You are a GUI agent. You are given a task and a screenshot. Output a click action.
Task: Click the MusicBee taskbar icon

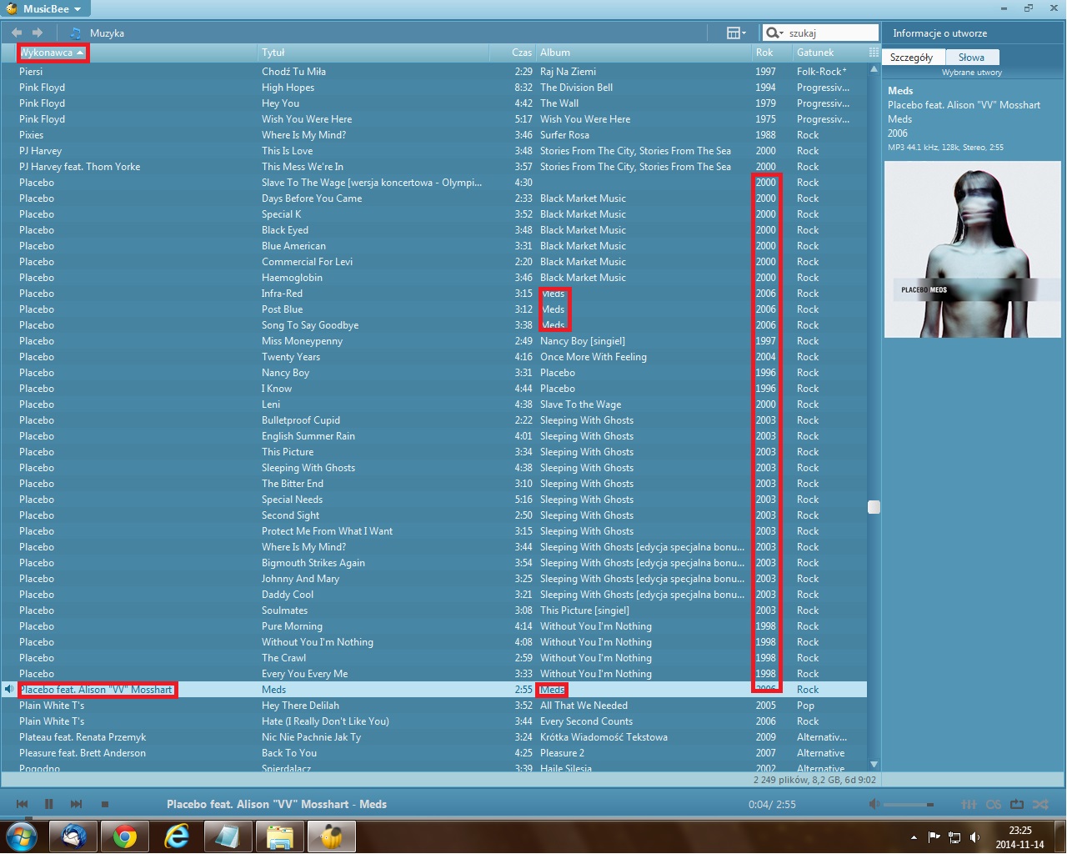click(332, 836)
